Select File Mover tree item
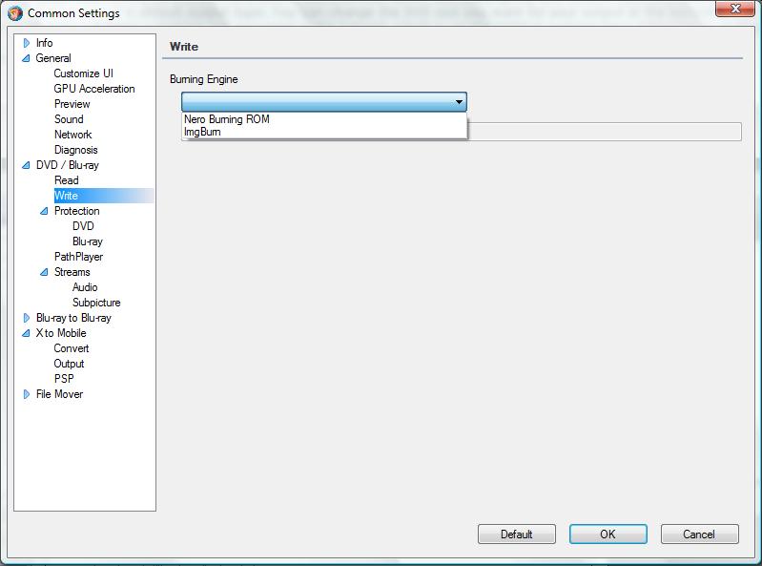 coord(59,394)
